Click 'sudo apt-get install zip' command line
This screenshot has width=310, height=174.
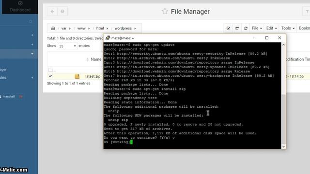(159, 89)
